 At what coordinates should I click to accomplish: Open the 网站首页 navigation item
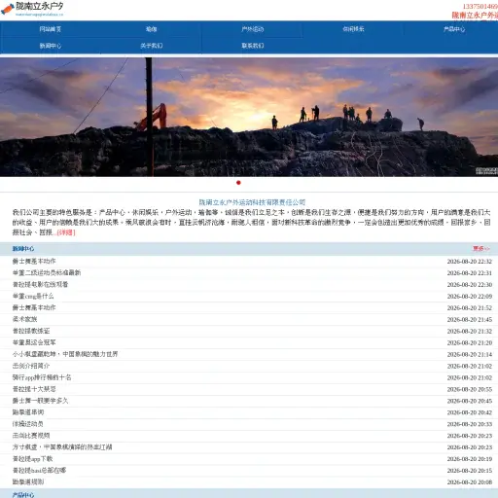point(51,29)
